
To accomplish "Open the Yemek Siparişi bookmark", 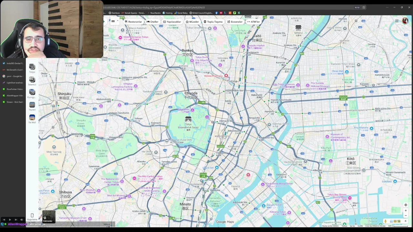I will (x=133, y=13).
